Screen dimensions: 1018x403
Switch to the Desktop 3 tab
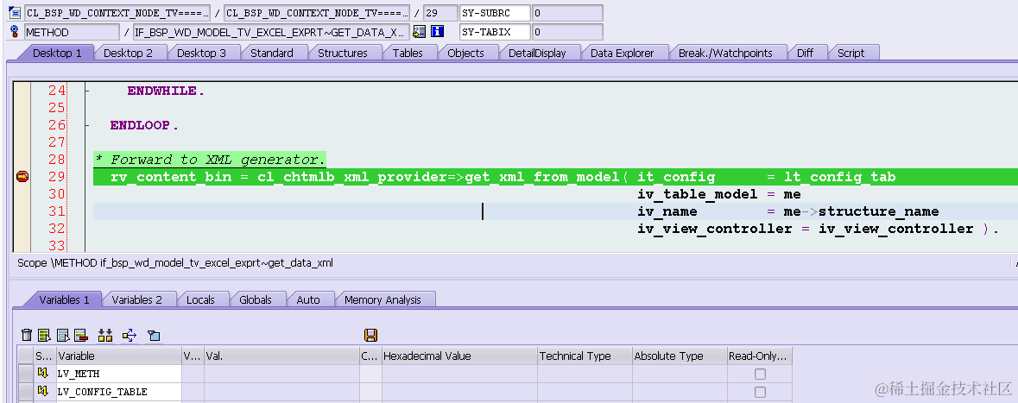[x=201, y=54]
